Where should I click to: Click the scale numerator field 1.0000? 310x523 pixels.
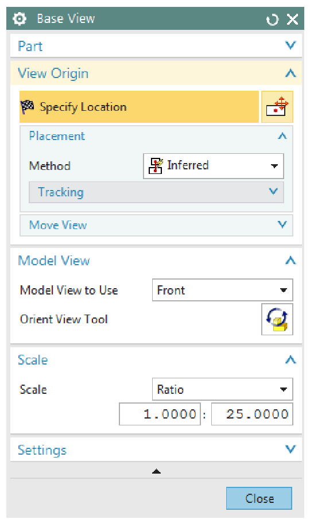[x=160, y=414]
